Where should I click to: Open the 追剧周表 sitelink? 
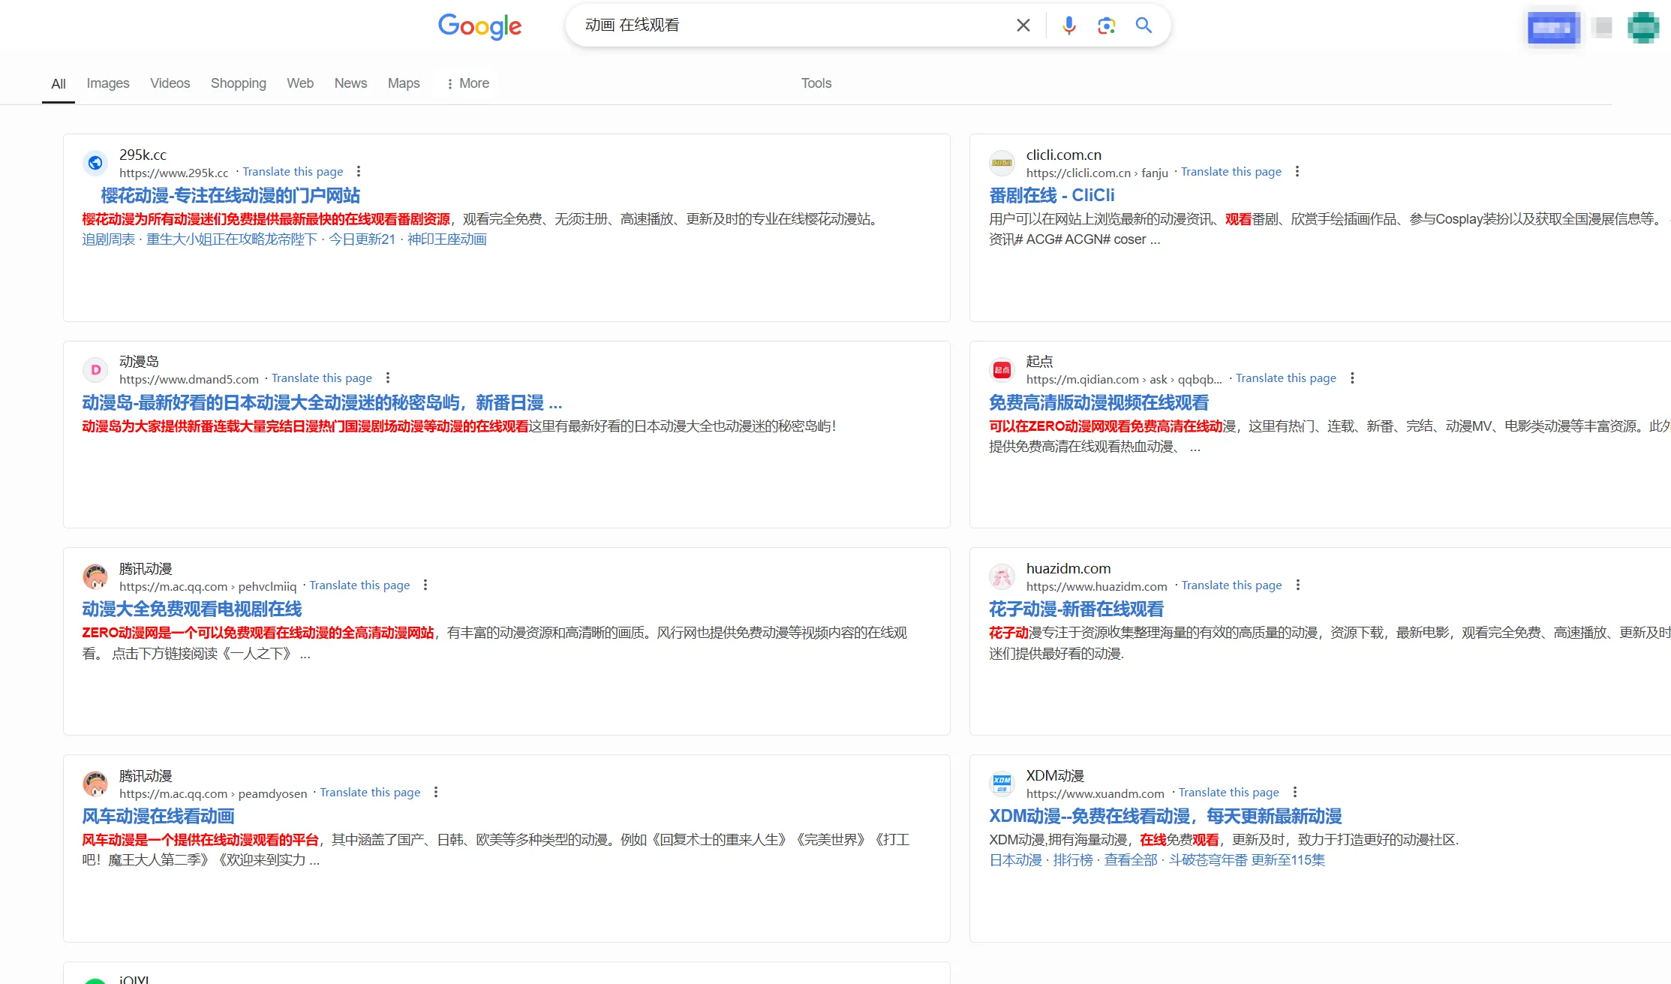[x=108, y=239]
